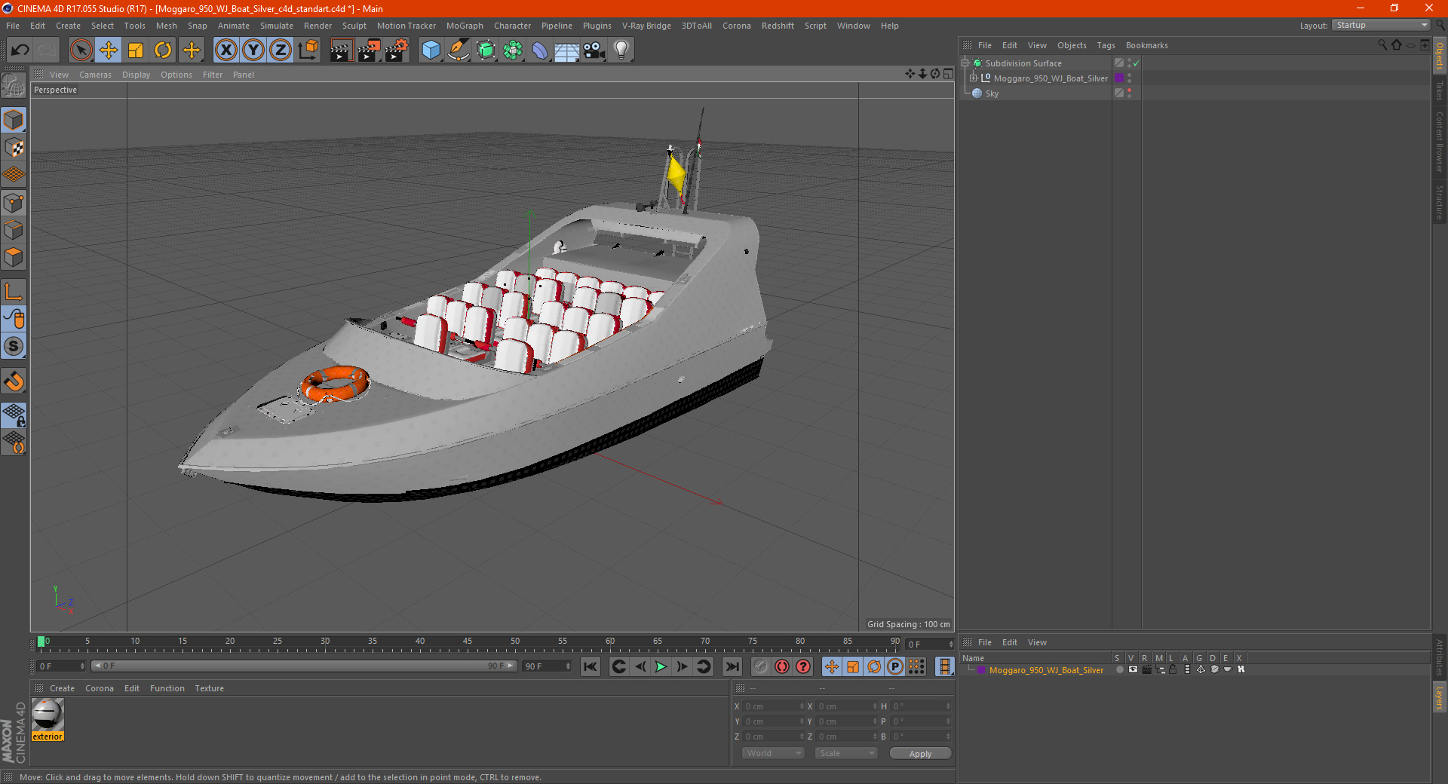Expand the Moggaro_950_WJ_Boat_Silver object node
Screen dimensions: 1448x784
click(974, 78)
